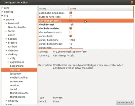Disable the cursor-blink checkbox
Screen dimensions: 135x106
(x=71, y=36)
